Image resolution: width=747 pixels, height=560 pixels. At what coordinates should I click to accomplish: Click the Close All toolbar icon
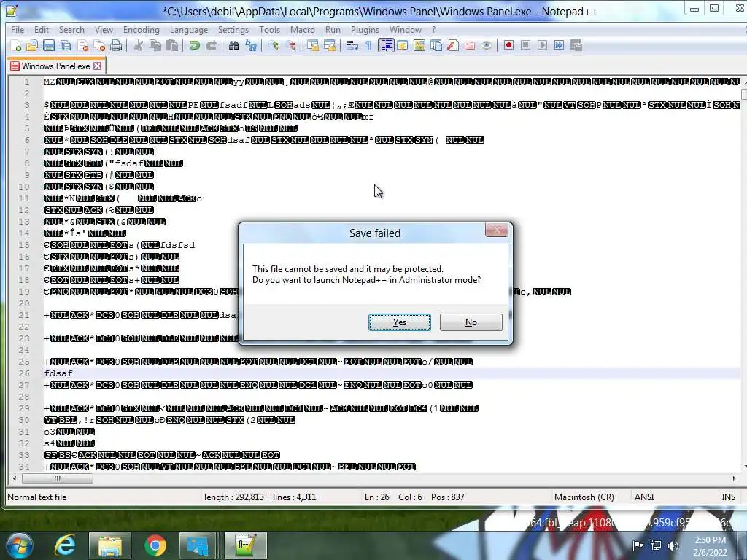(x=99, y=46)
